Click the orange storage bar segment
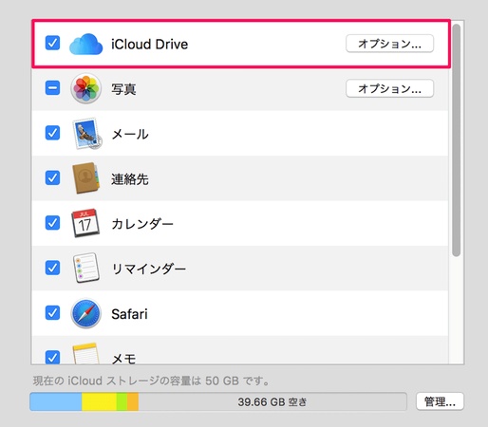 click(133, 401)
